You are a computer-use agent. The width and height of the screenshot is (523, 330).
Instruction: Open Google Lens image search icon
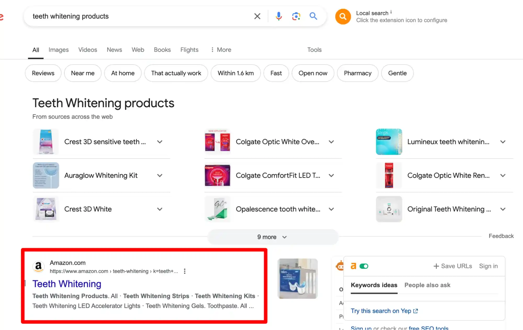pyautogui.click(x=296, y=16)
